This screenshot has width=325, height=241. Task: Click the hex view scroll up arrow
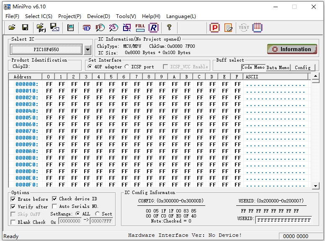coord(315,76)
